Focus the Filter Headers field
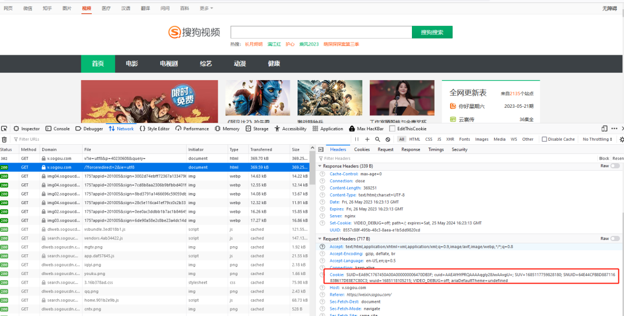Screen dimensions: 624x316 pos(457,159)
